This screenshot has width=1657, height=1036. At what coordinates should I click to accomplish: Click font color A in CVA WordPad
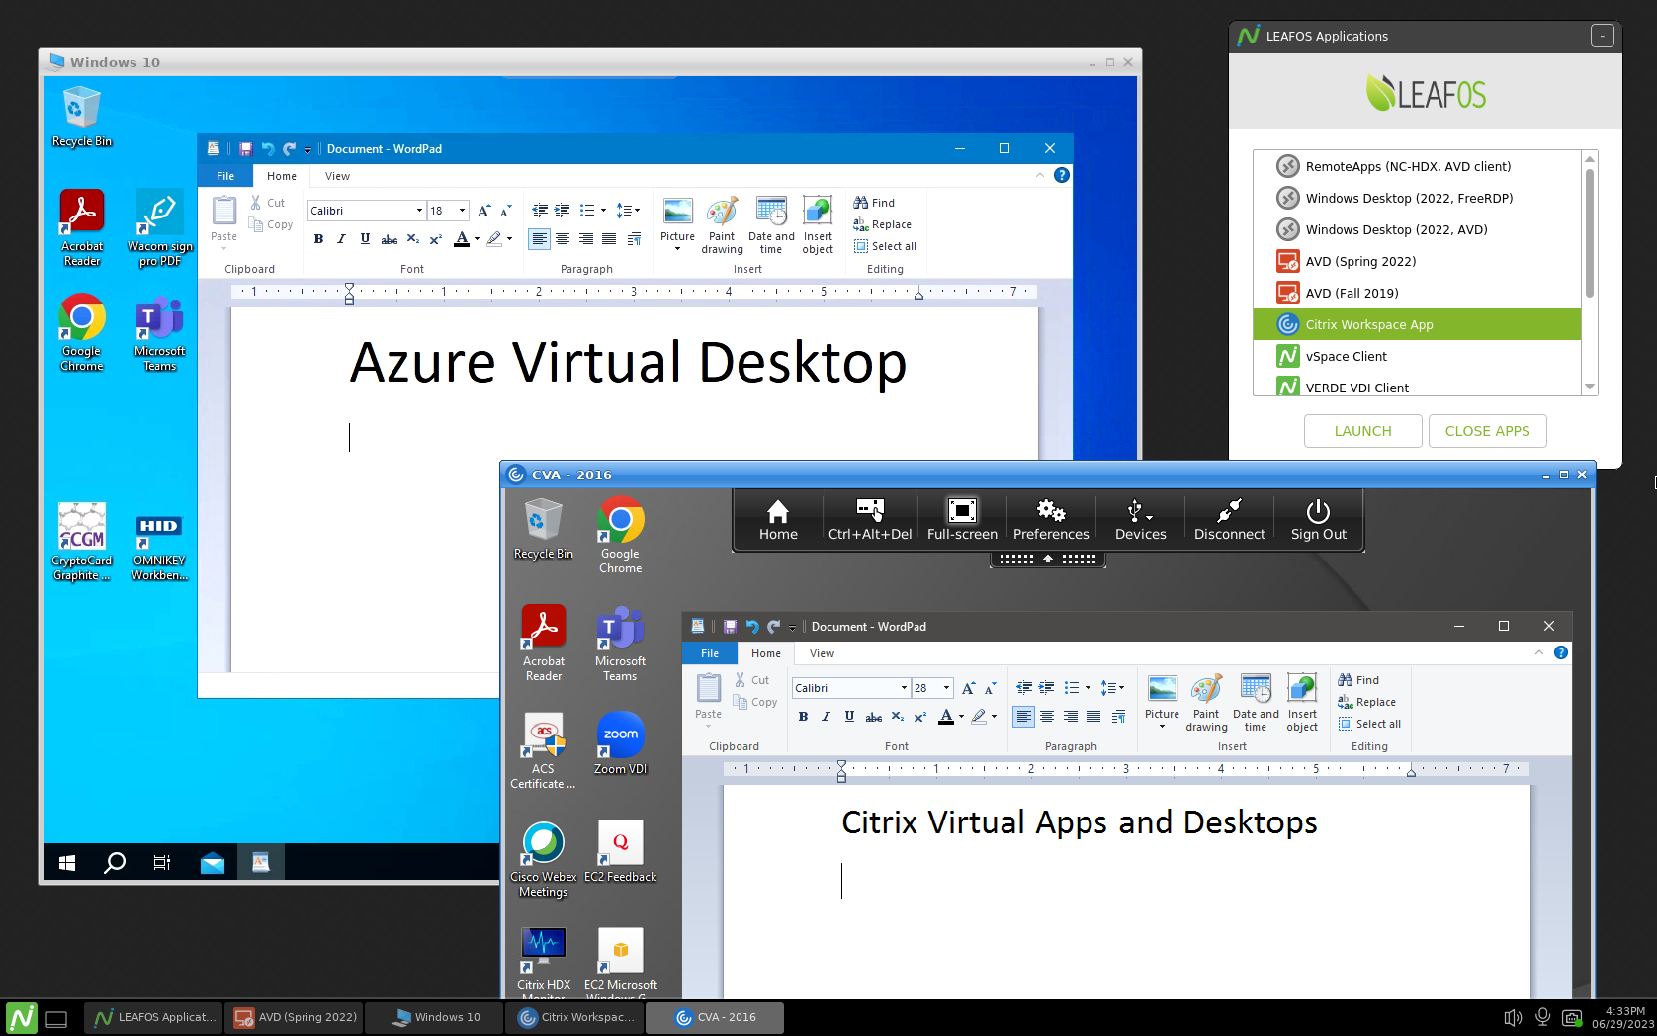pos(946,716)
